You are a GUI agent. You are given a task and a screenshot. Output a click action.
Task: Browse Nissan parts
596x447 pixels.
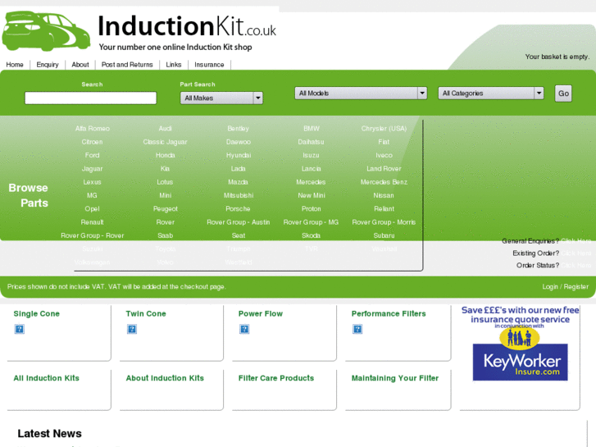[384, 195]
